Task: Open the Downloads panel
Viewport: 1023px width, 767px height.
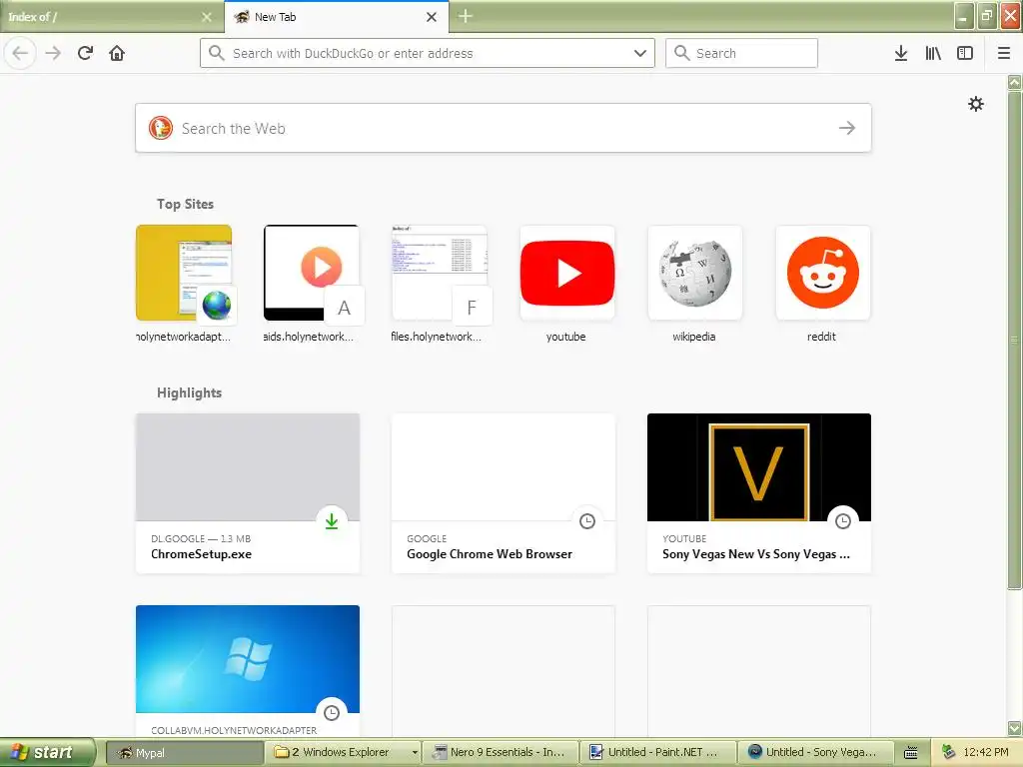Action: coord(901,53)
